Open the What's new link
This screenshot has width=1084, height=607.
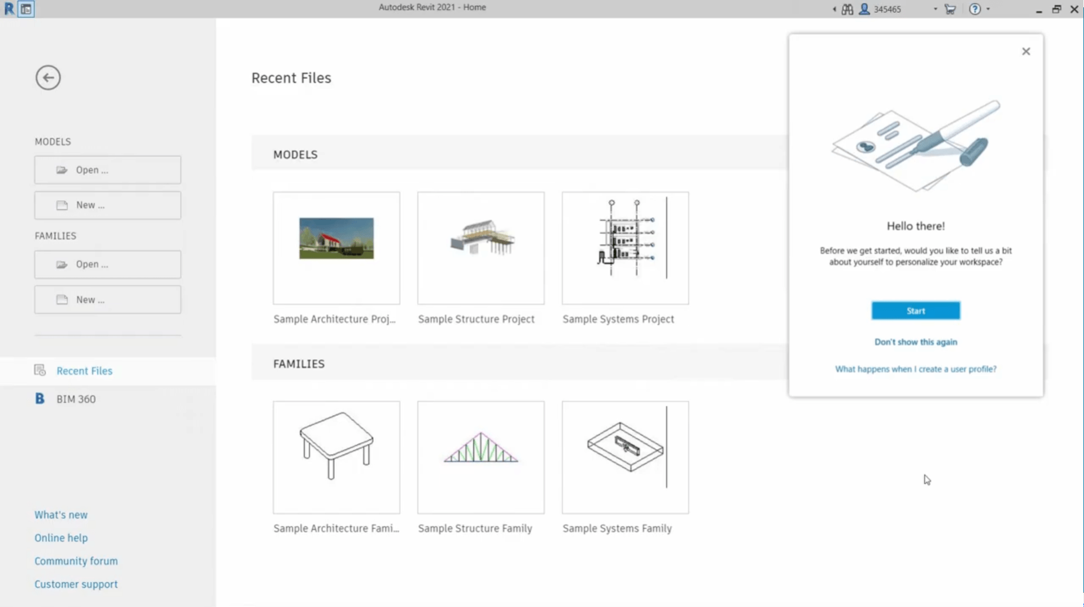coord(61,515)
